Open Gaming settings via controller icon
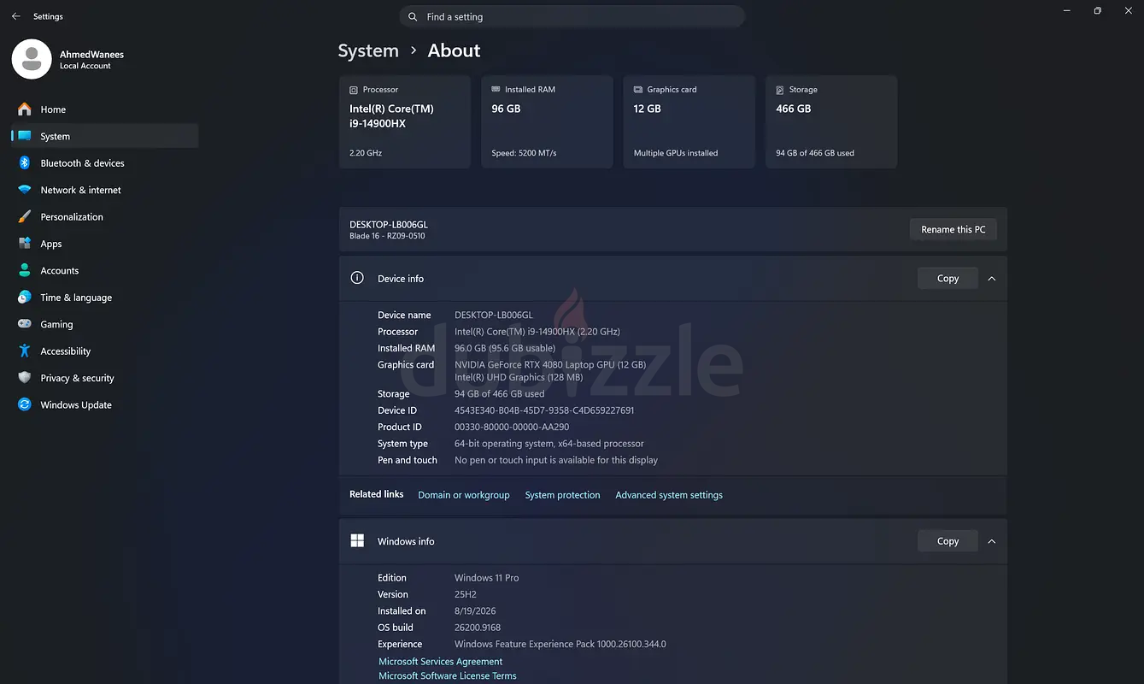1144x684 pixels. tap(25, 324)
